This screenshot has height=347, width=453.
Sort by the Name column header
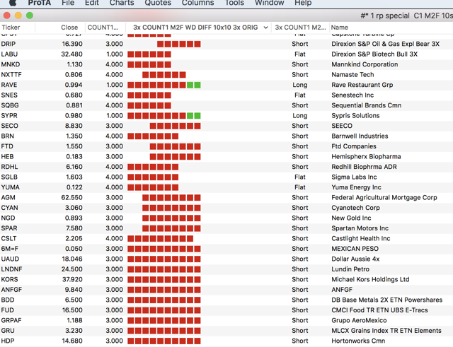coord(391,28)
